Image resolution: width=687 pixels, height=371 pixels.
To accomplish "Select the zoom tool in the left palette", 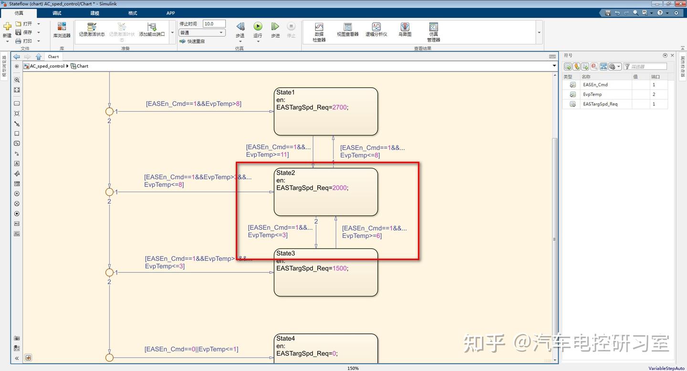I will coord(16,80).
